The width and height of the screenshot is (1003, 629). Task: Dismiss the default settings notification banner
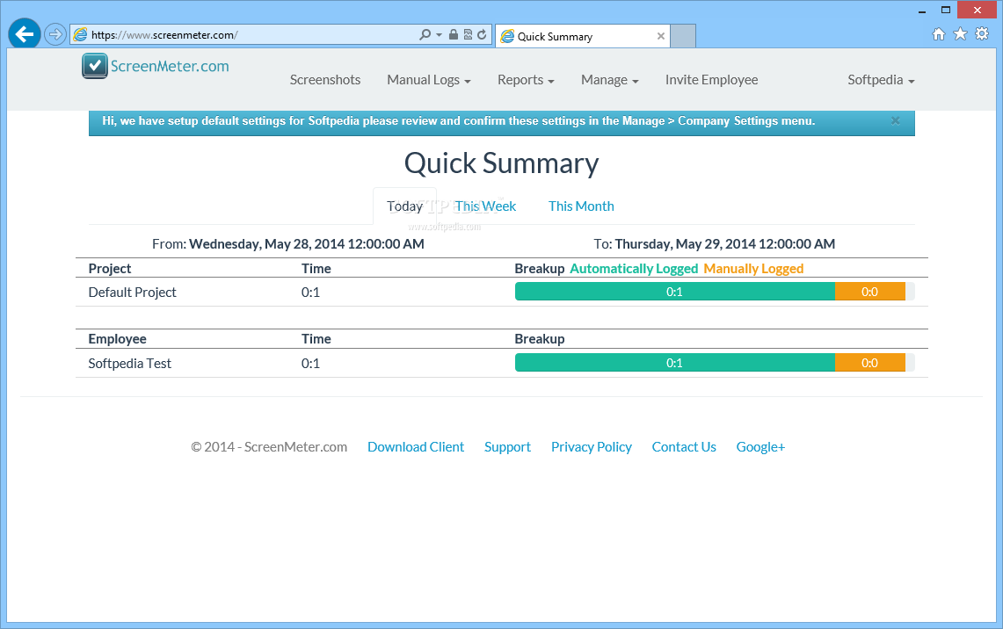(896, 121)
